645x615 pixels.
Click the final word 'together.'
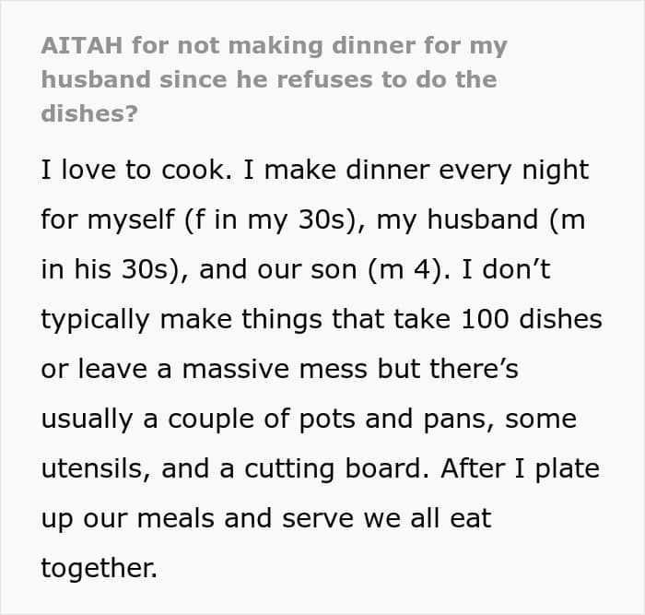click(100, 569)
